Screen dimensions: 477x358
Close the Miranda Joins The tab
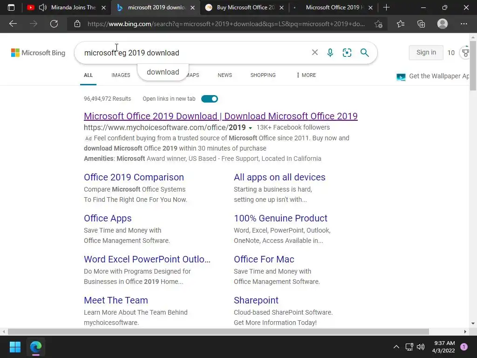(103, 7)
